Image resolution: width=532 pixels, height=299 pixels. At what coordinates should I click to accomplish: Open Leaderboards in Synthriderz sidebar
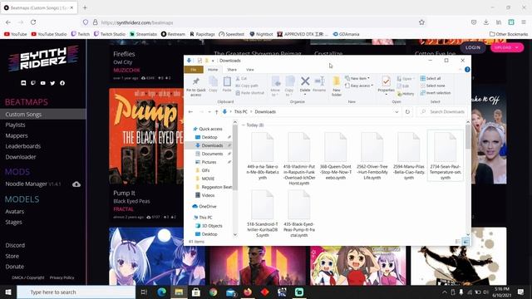(x=23, y=146)
